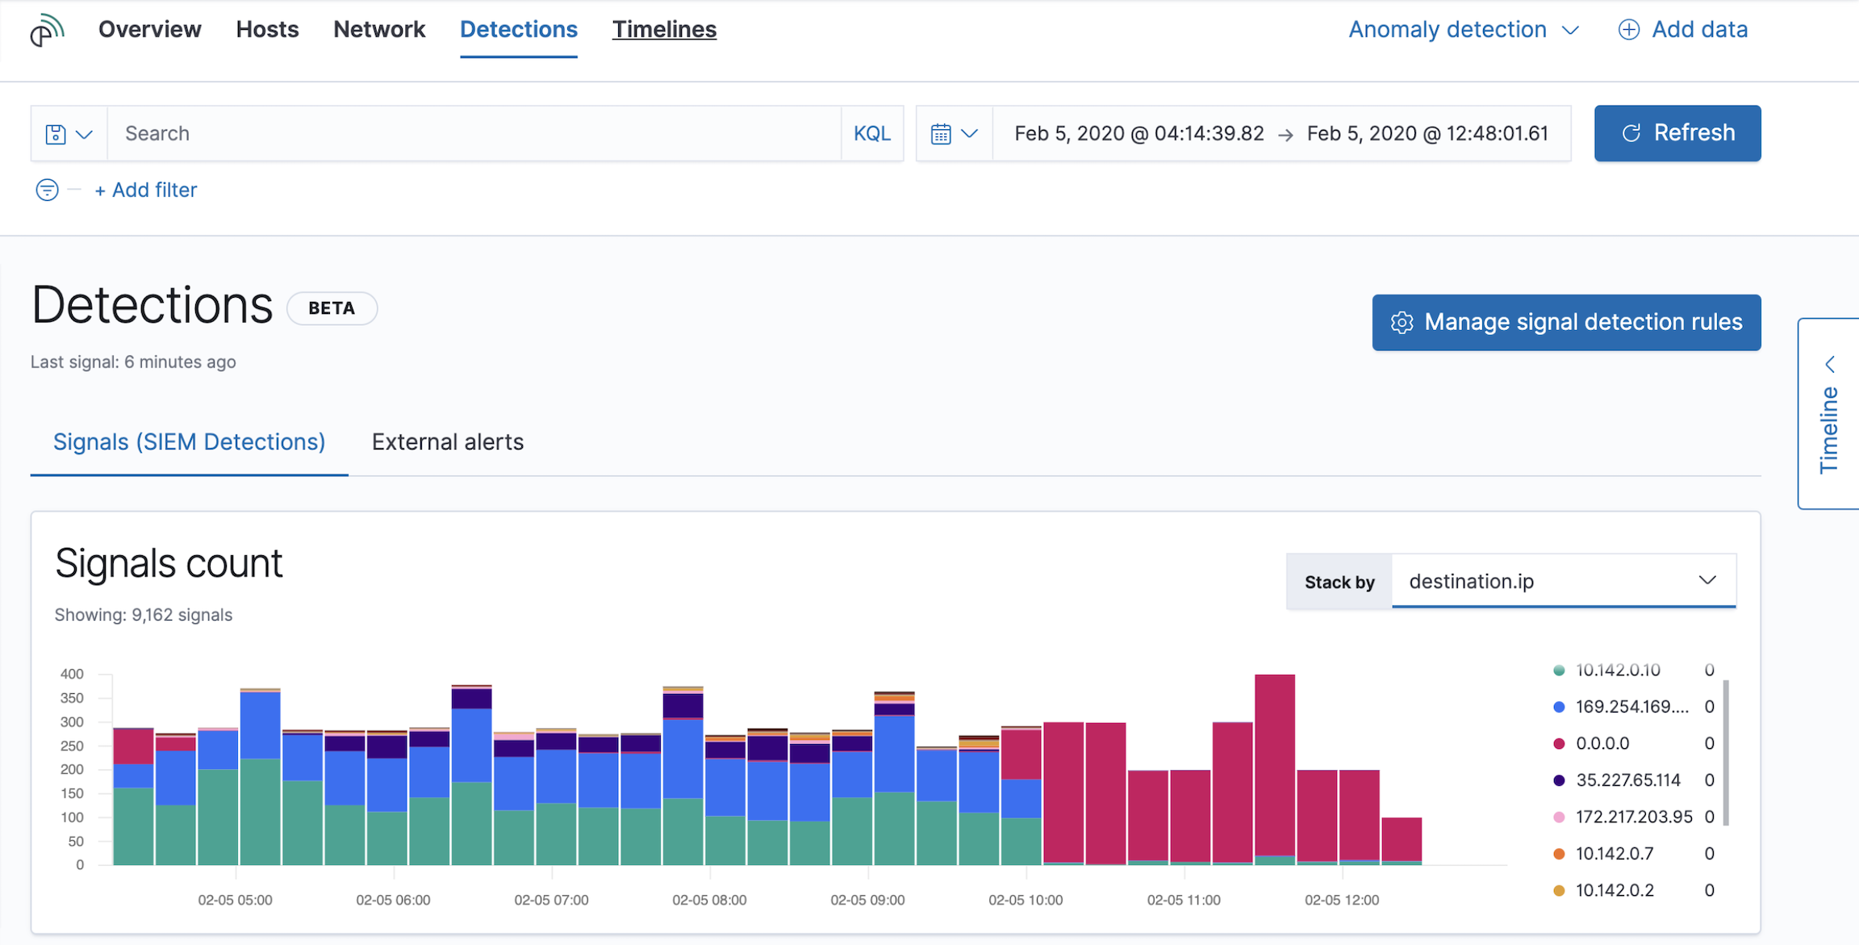Switch to External alerts tab
The image size is (1859, 945).
click(x=447, y=442)
